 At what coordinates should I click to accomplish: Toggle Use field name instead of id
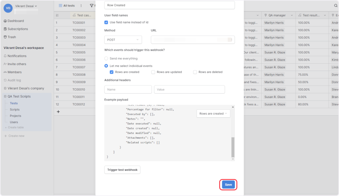click(106, 23)
